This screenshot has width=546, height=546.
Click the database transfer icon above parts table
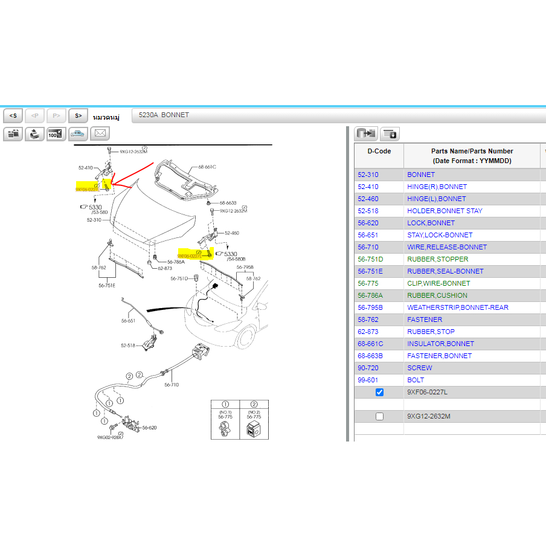point(367,133)
